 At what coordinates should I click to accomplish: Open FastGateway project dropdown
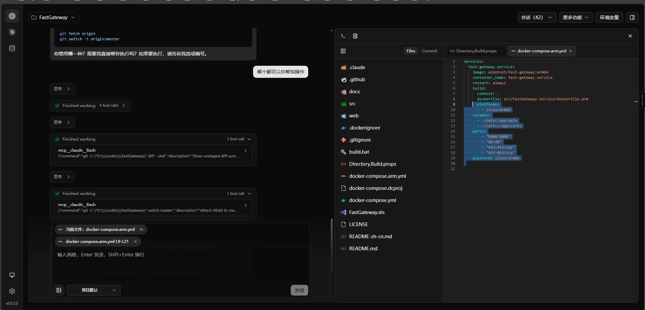[x=53, y=17]
